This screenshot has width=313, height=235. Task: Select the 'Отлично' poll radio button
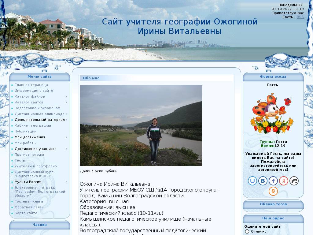[x=247, y=232]
